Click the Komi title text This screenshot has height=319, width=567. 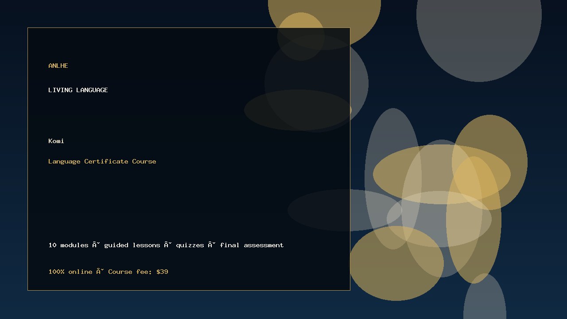point(56,141)
